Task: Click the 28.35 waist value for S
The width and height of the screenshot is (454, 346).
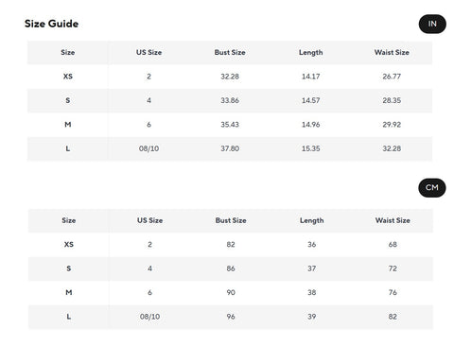Action: pyautogui.click(x=392, y=100)
